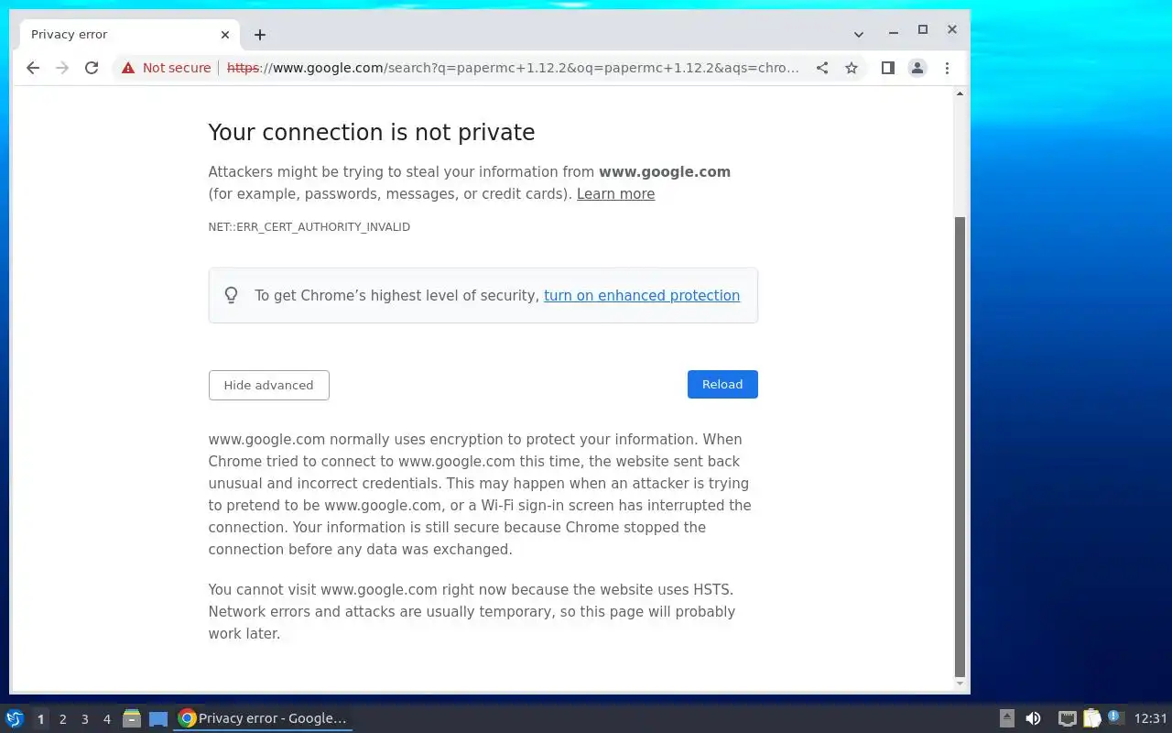Open the Not secure site info warning
The image size is (1172, 733).
[x=166, y=68]
